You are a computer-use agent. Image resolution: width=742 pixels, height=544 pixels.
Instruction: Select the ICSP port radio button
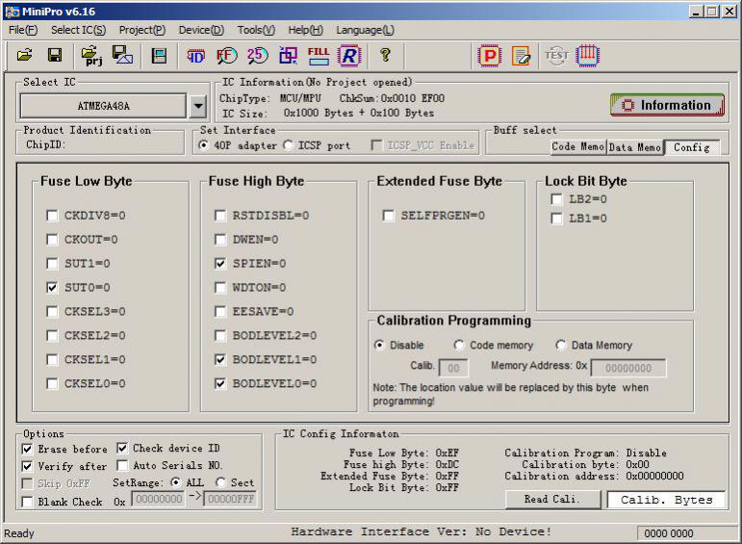coord(289,146)
